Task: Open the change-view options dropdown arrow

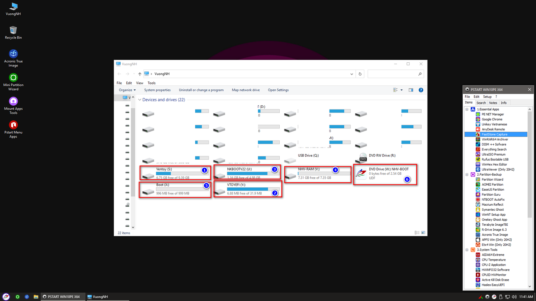Action: (x=402, y=90)
